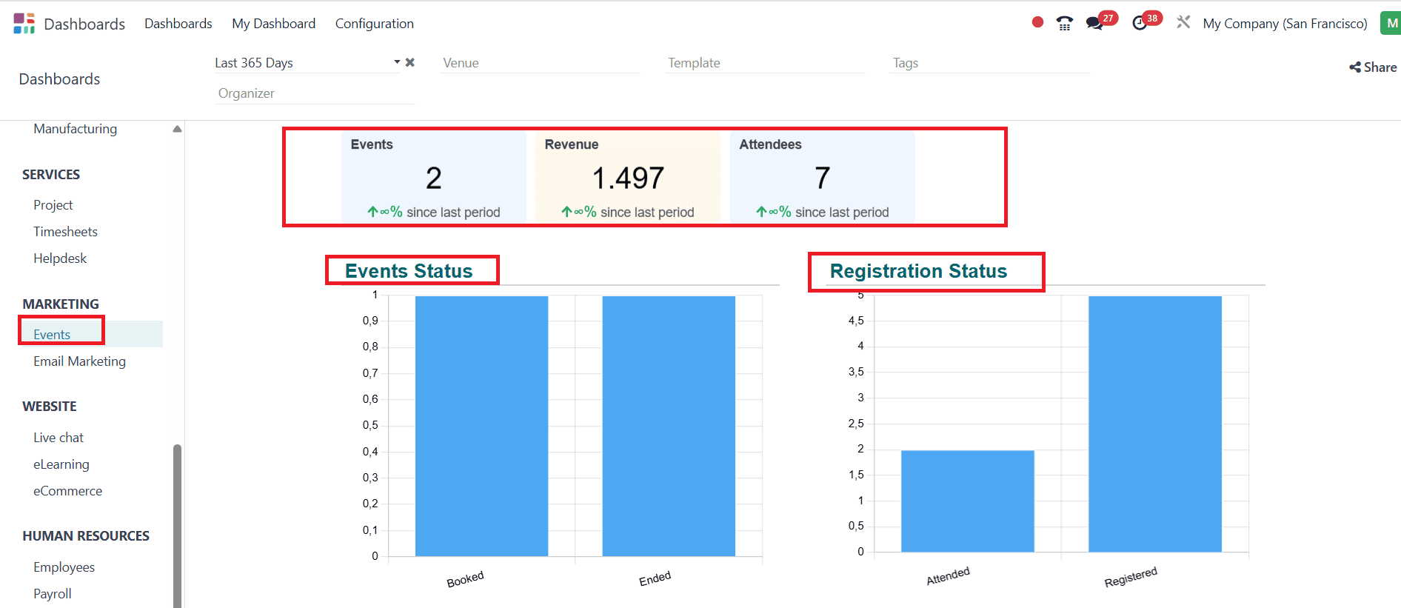Click the Booked bar in Events Status
This screenshot has height=608, width=1401.
(481, 426)
